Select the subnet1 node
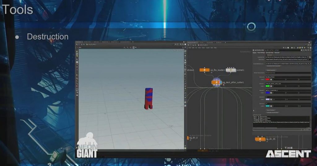This screenshot has width=317, height=166. (231, 70)
